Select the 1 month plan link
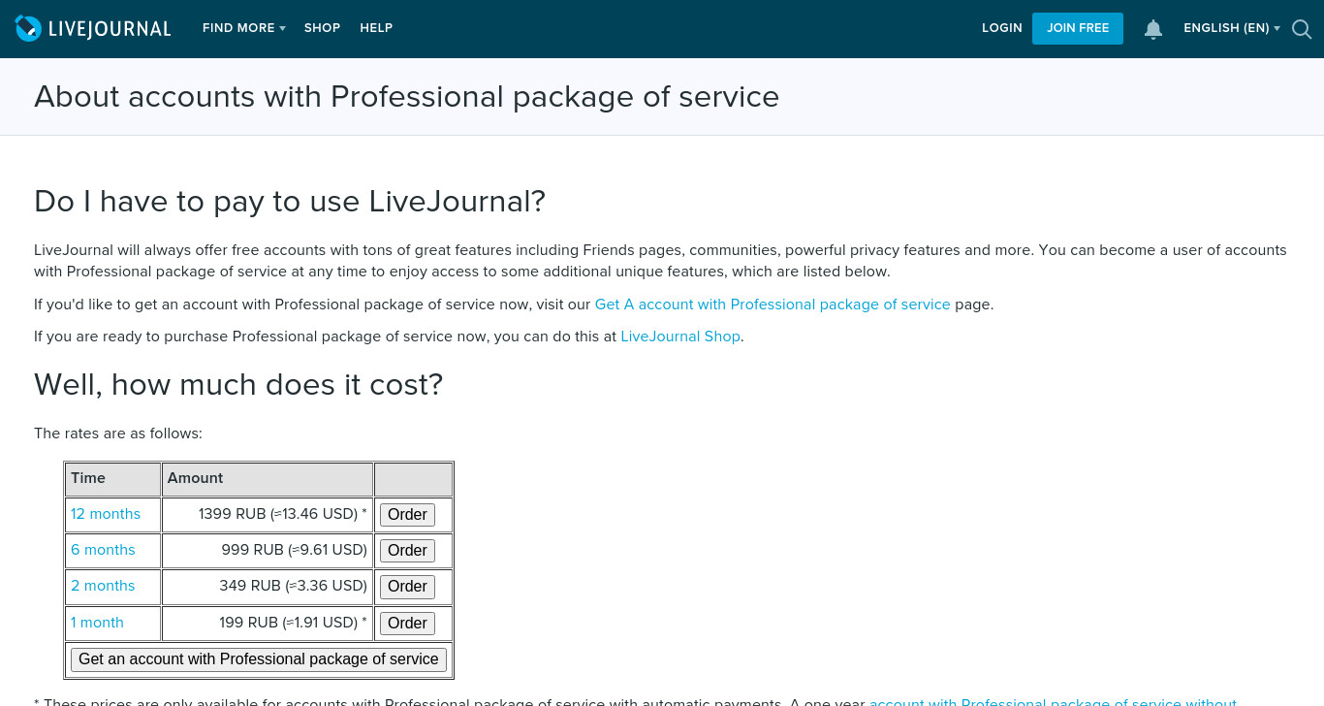1324x706 pixels. click(x=97, y=623)
